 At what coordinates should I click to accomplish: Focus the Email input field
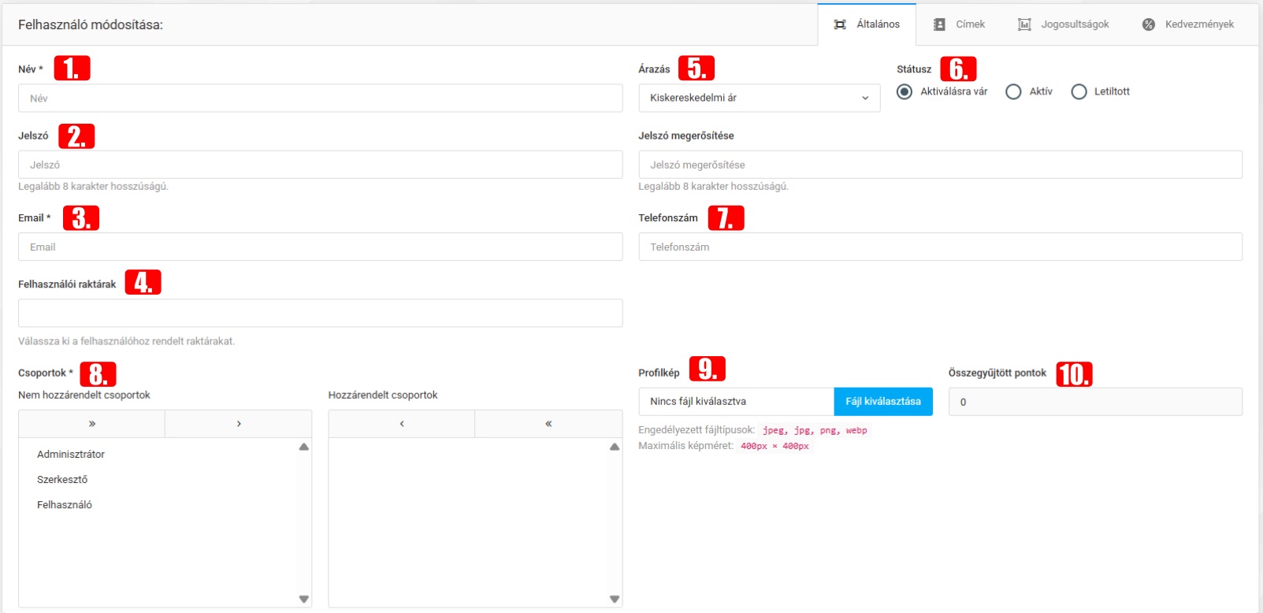tap(320, 247)
